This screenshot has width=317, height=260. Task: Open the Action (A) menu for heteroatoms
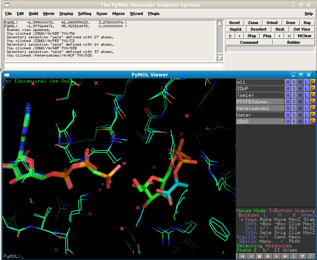pyautogui.click(x=288, y=108)
